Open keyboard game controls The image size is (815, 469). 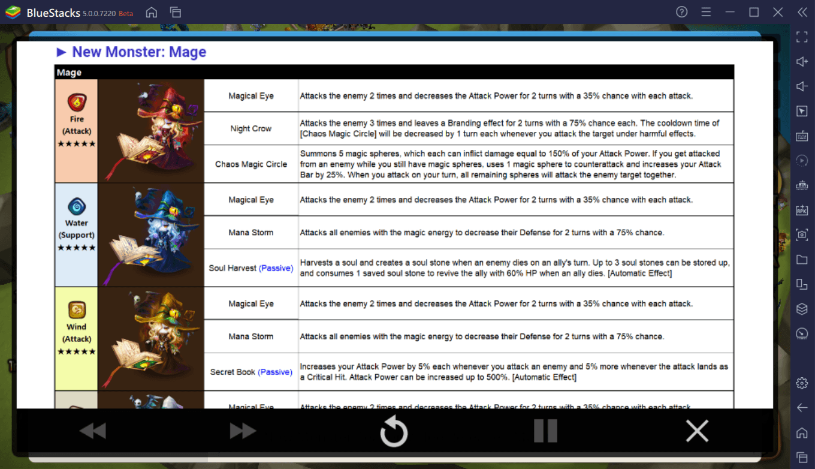(802, 136)
